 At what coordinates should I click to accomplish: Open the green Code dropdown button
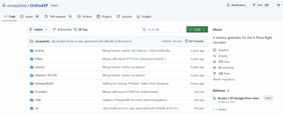click(197, 29)
